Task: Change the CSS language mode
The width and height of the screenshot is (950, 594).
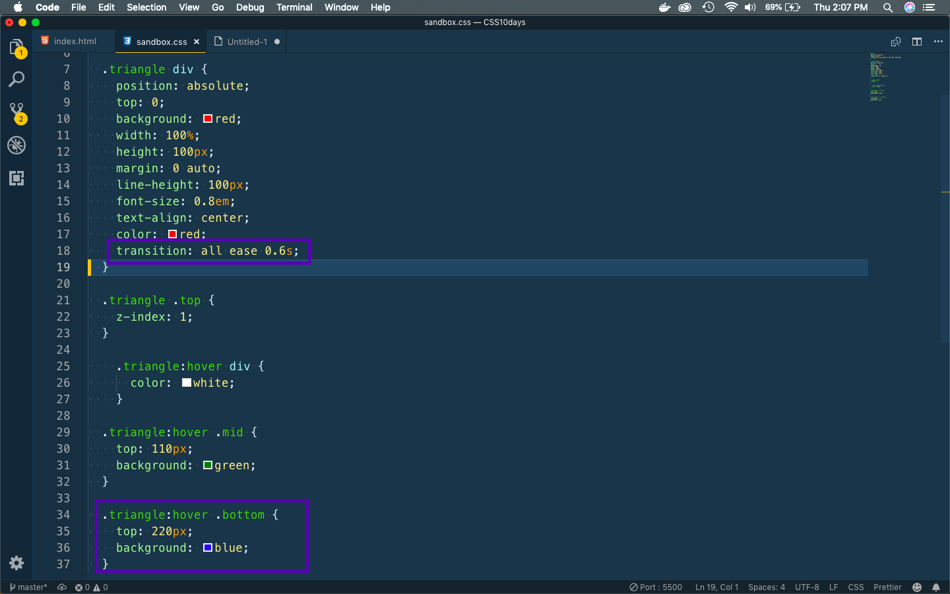Action: click(x=856, y=587)
